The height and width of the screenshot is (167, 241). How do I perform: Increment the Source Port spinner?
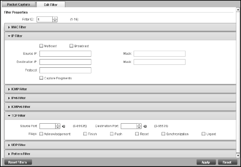58,125
